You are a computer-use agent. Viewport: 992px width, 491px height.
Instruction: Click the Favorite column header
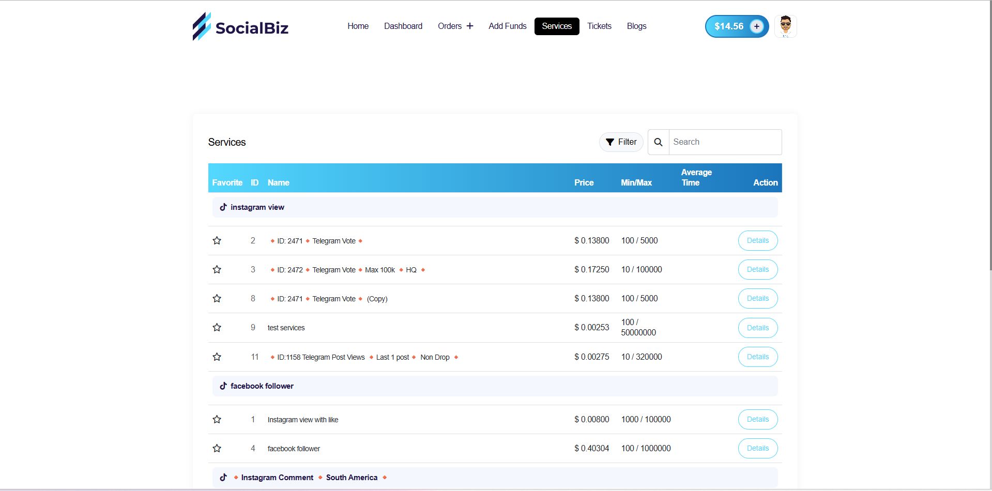(227, 182)
